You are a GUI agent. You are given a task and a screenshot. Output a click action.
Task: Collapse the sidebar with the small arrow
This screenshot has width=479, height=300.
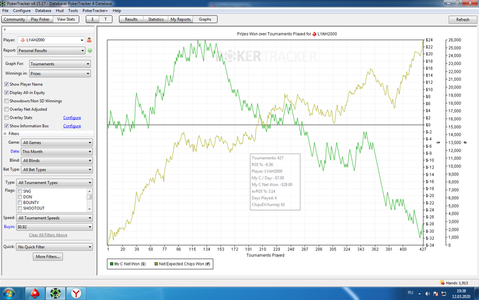(x=5, y=29)
